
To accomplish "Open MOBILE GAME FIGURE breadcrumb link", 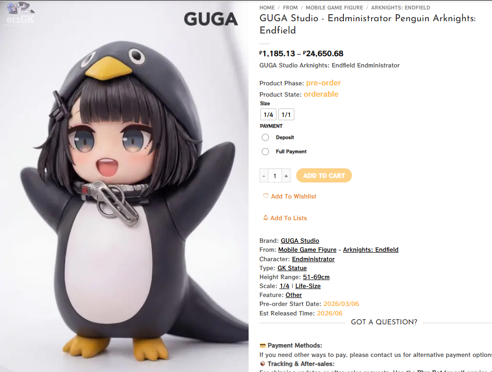I will (x=334, y=8).
